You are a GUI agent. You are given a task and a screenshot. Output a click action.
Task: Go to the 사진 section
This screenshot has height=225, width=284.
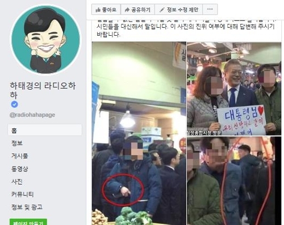coord(17,181)
